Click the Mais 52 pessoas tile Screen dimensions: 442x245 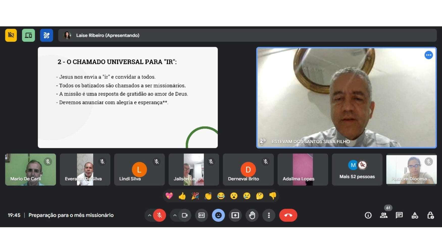point(357,170)
